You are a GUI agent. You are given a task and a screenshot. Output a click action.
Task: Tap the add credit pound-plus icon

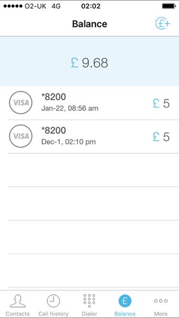pyautogui.click(x=163, y=24)
